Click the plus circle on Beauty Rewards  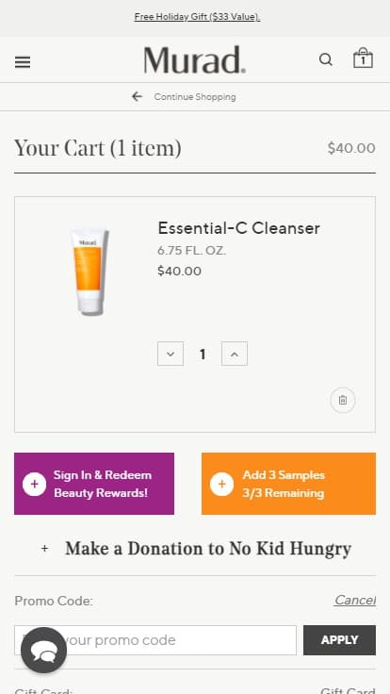pyautogui.click(x=34, y=484)
